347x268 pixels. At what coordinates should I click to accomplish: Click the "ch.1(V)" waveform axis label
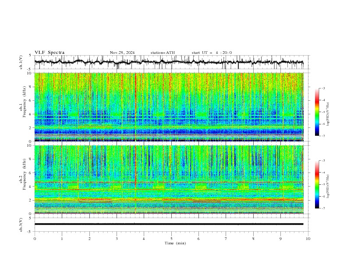coord(21,62)
